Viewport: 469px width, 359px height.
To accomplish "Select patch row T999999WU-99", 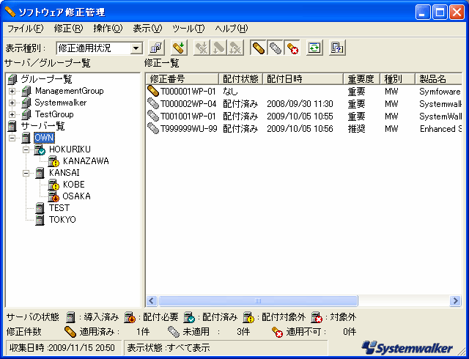I will click(x=304, y=129).
